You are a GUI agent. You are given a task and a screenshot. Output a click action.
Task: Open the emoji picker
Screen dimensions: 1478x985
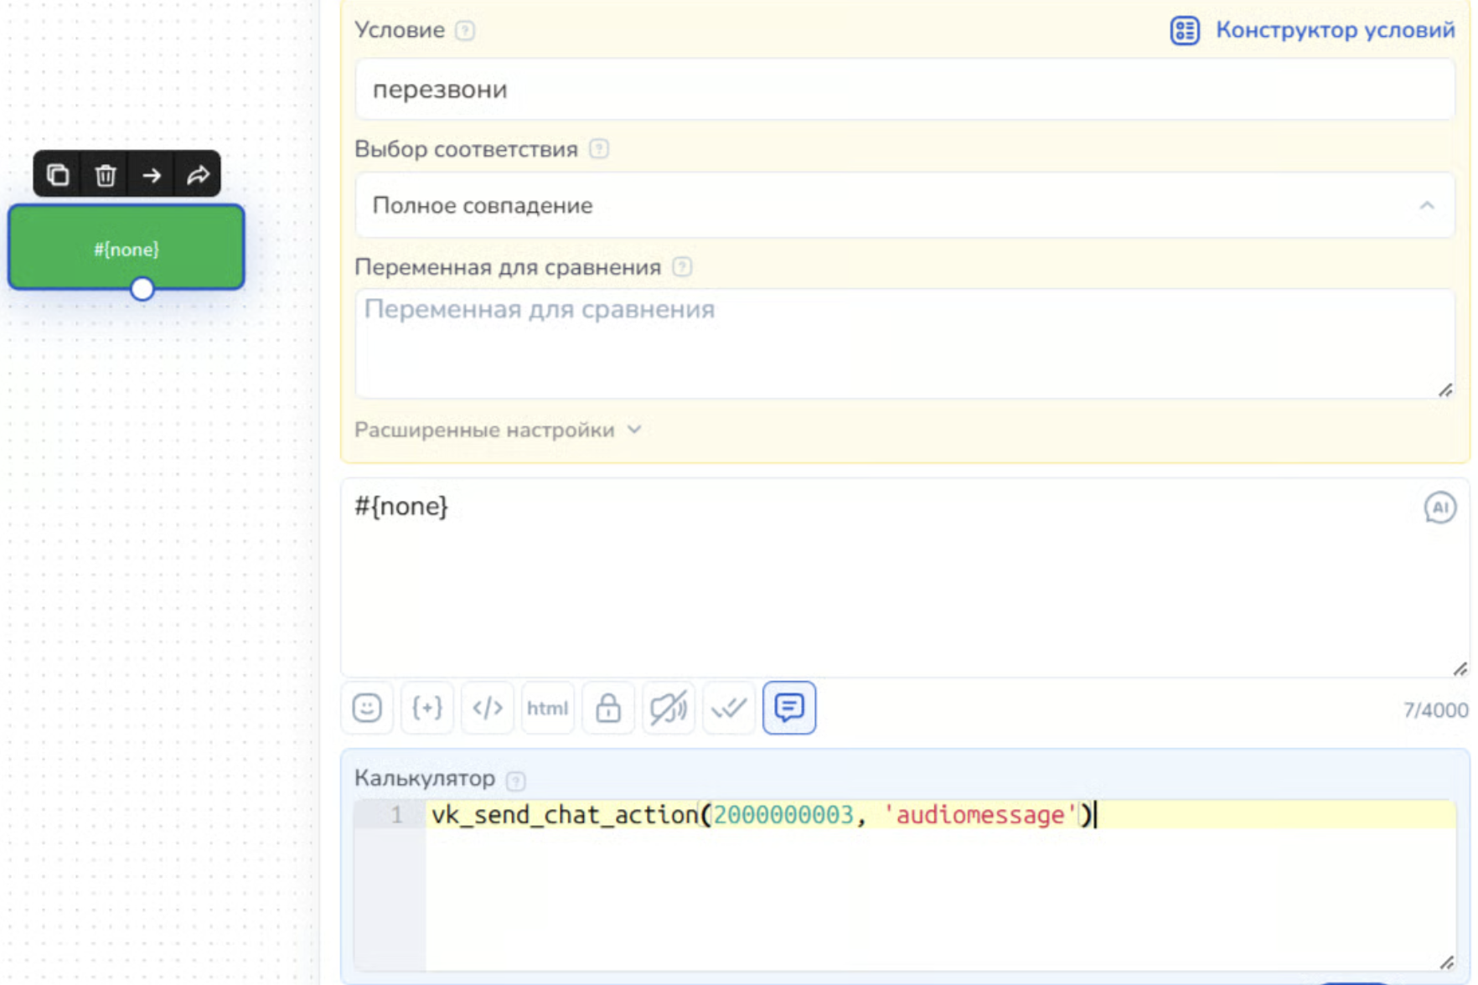tap(367, 709)
